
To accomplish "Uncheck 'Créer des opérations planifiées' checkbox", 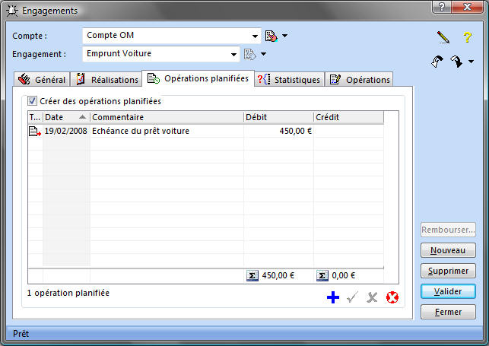I will (x=32, y=101).
